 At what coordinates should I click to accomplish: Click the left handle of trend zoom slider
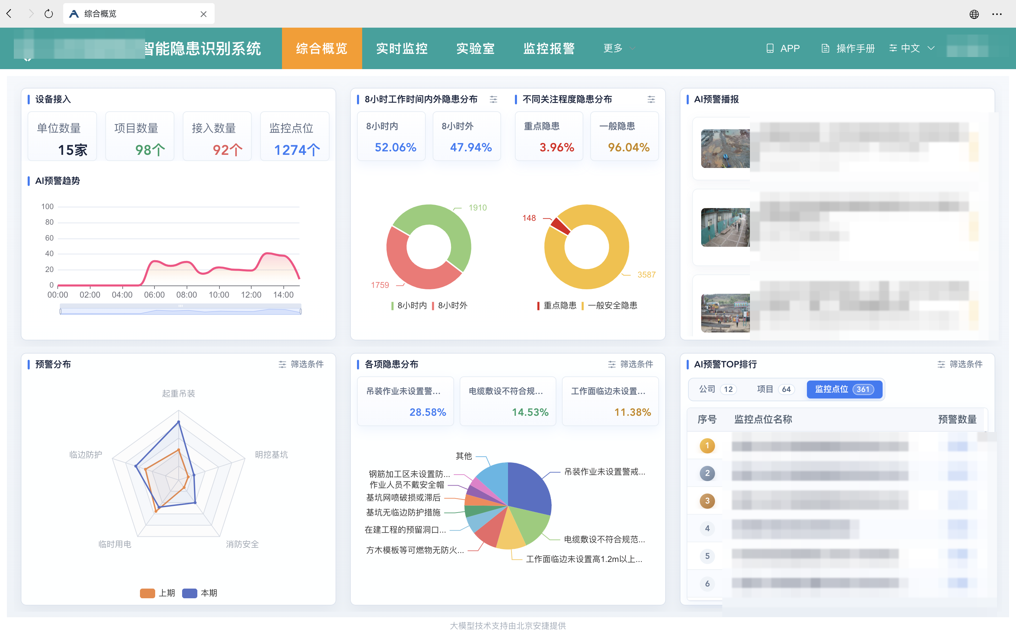[x=61, y=311]
